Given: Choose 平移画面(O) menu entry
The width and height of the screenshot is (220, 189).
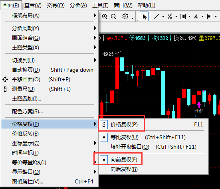Looking at the screenshot, I should [x=50, y=79].
